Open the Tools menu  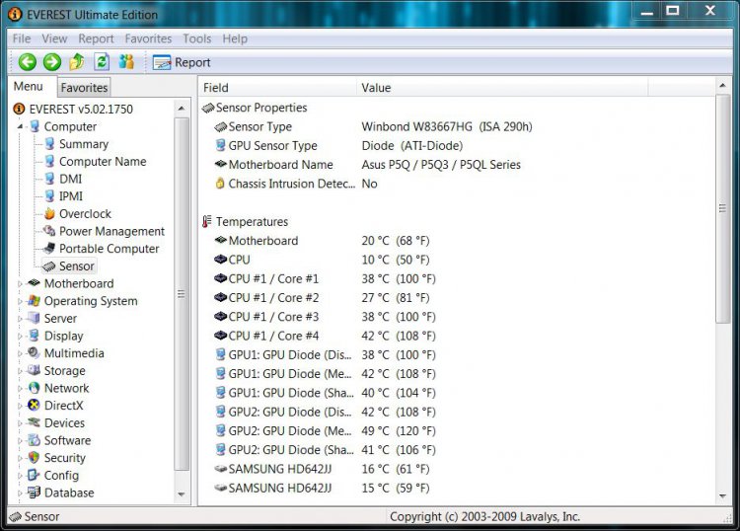[x=196, y=38]
